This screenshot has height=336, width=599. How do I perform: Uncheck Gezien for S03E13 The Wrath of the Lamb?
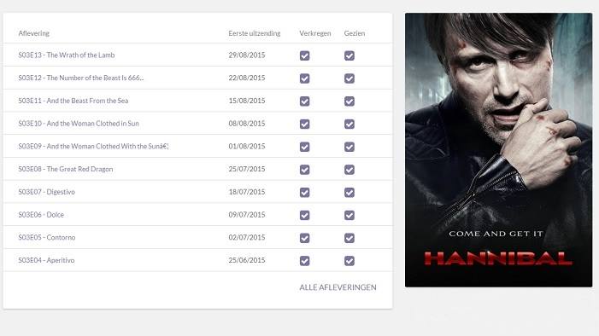[x=349, y=55]
